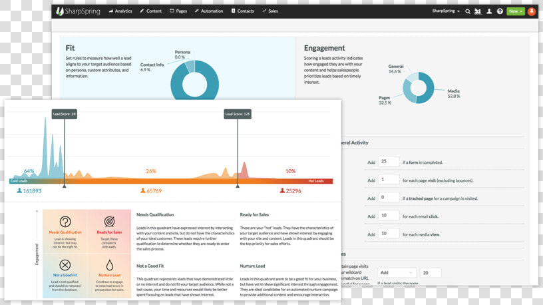
Task: Click the Cold Leads bar label
Action: tap(19, 181)
